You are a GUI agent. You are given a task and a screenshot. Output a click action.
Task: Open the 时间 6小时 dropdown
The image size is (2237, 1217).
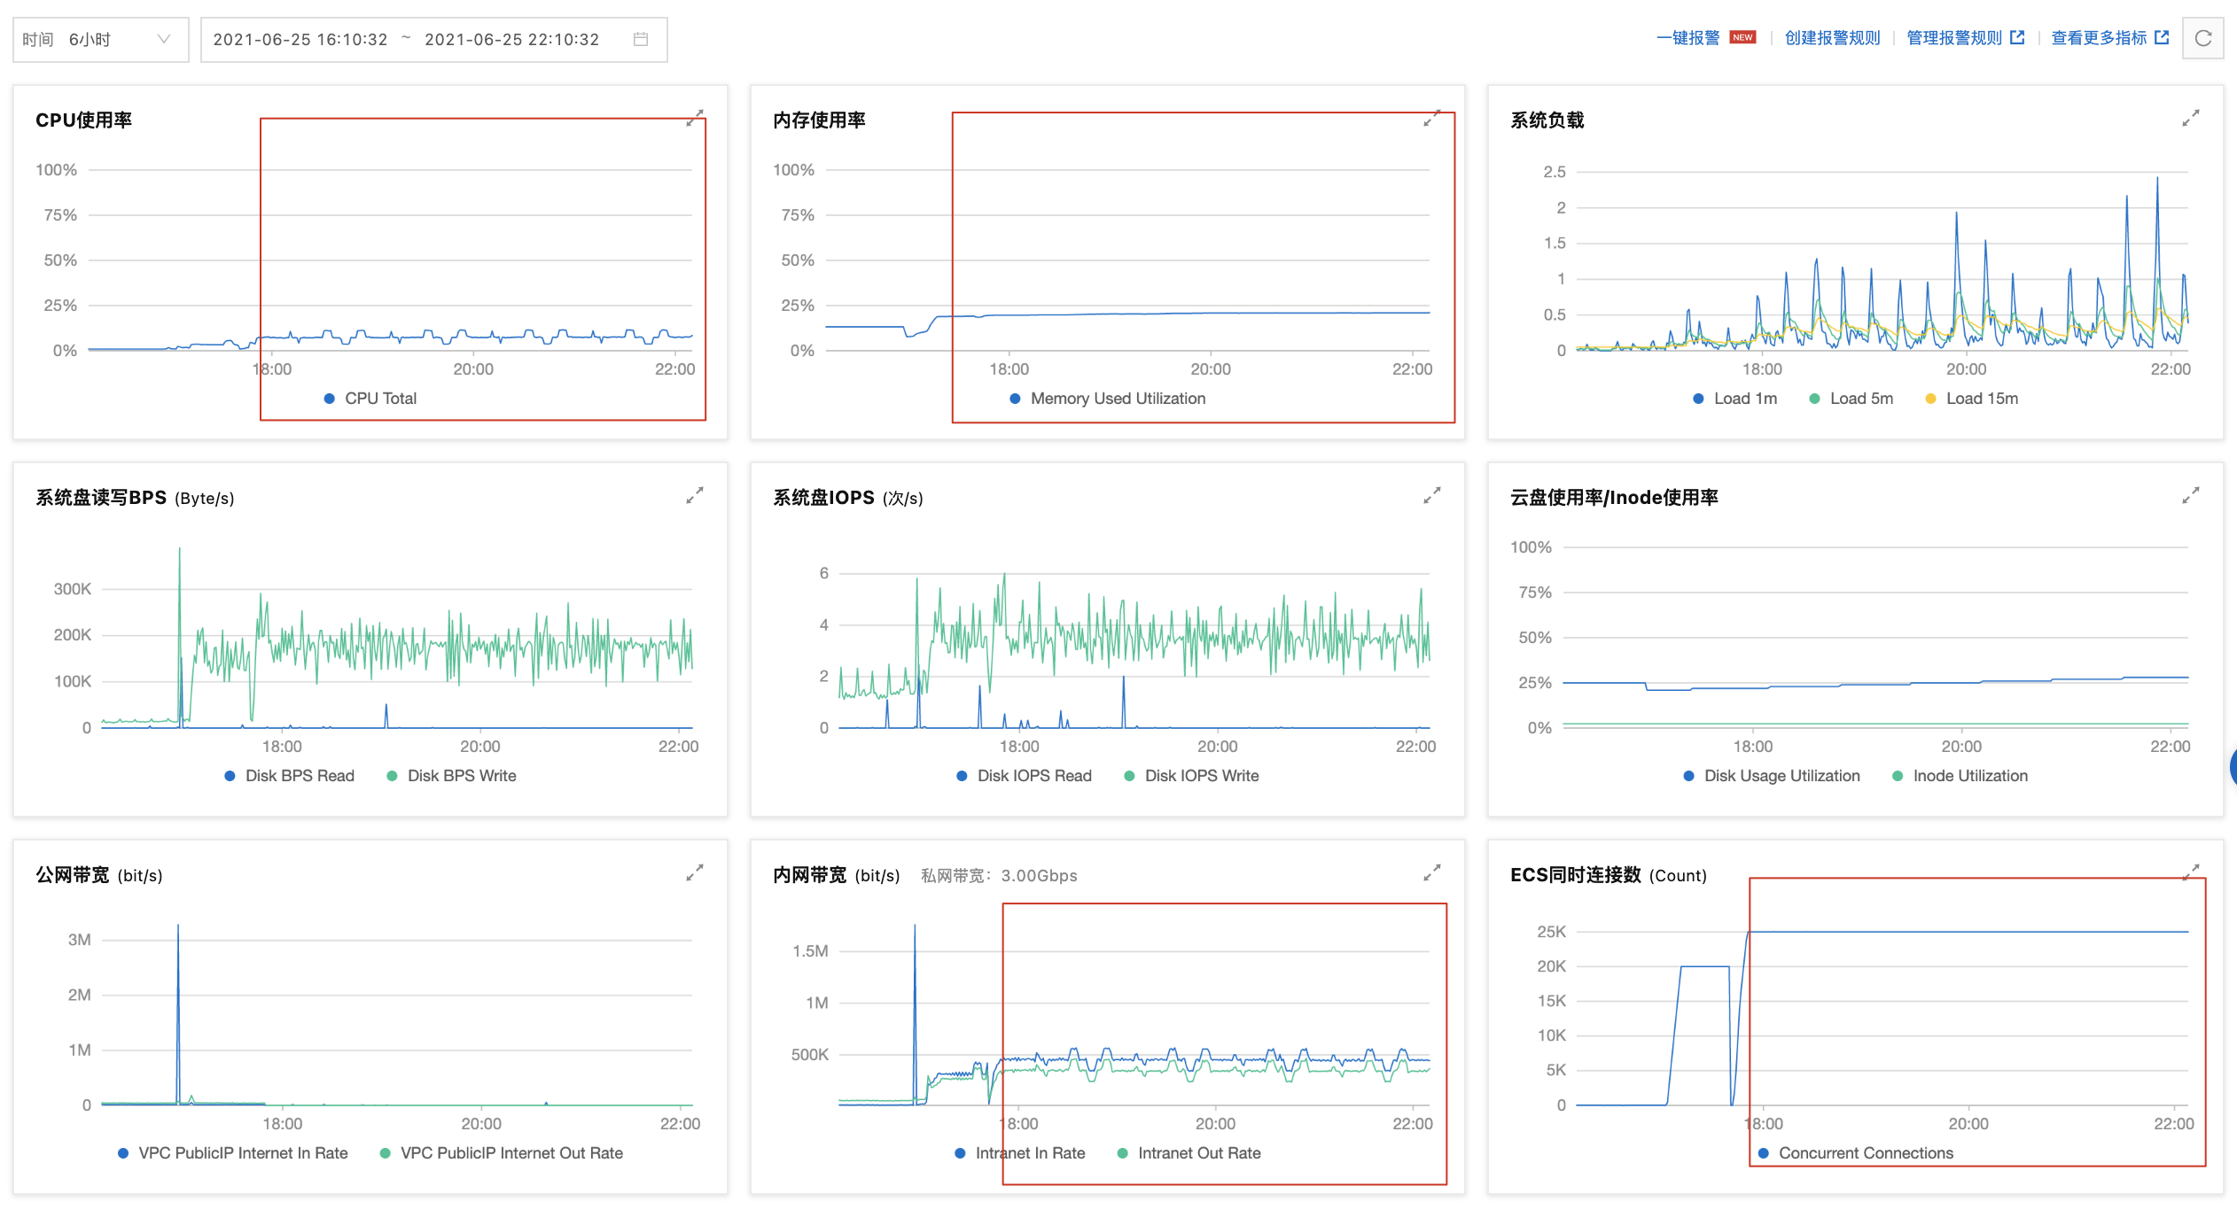[101, 40]
